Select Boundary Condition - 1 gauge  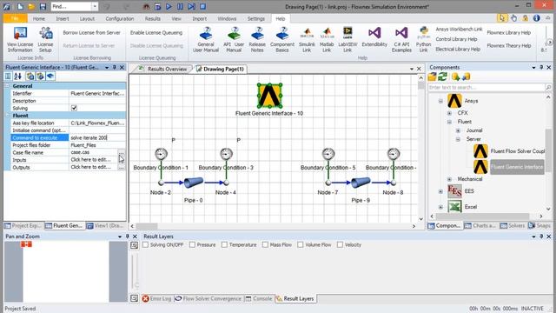coord(161,154)
